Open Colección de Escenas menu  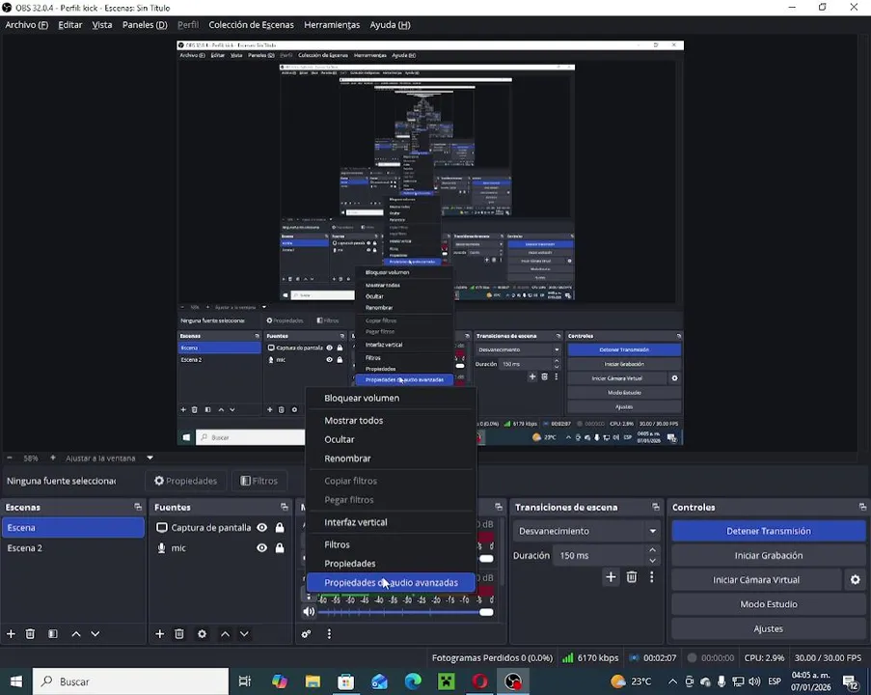[251, 25]
